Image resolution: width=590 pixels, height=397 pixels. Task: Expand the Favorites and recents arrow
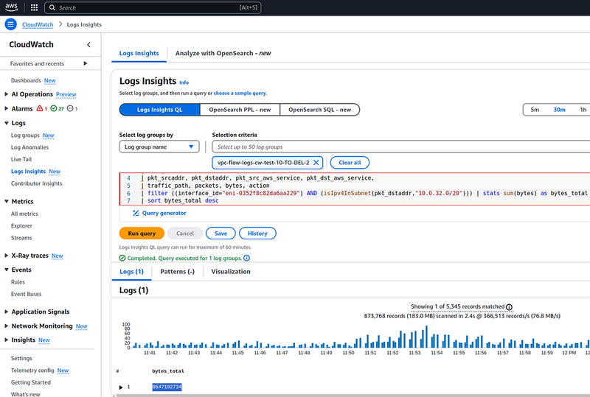86,63
